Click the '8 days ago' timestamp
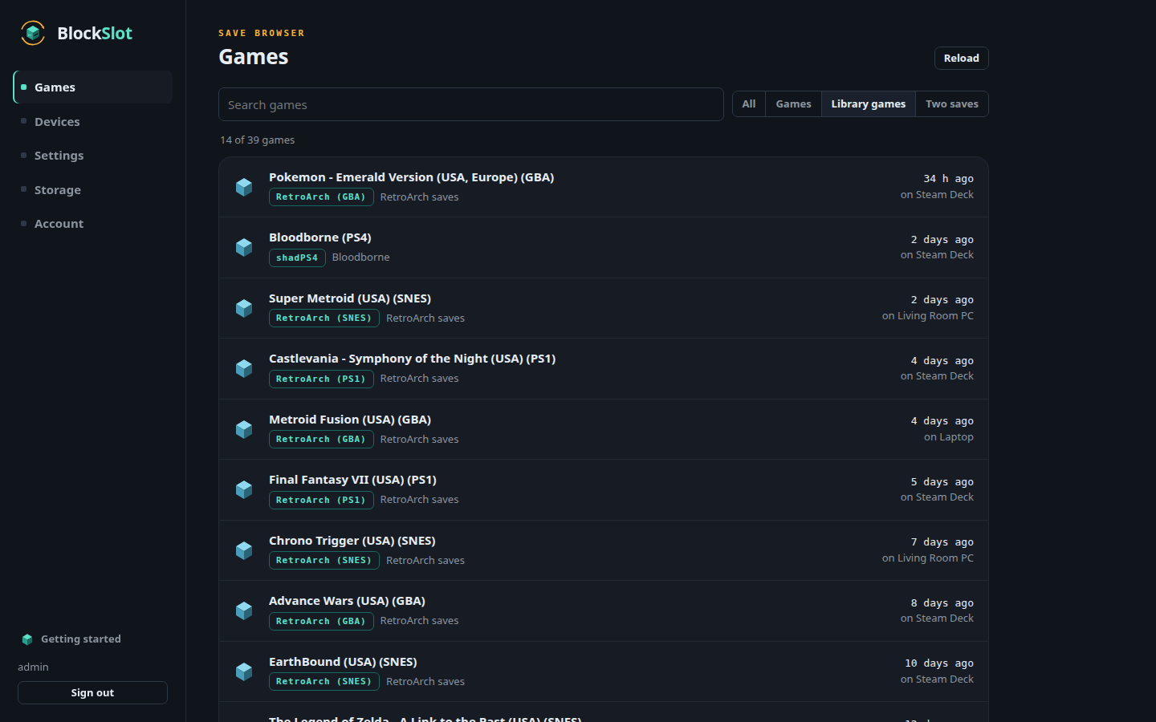 [942, 603]
